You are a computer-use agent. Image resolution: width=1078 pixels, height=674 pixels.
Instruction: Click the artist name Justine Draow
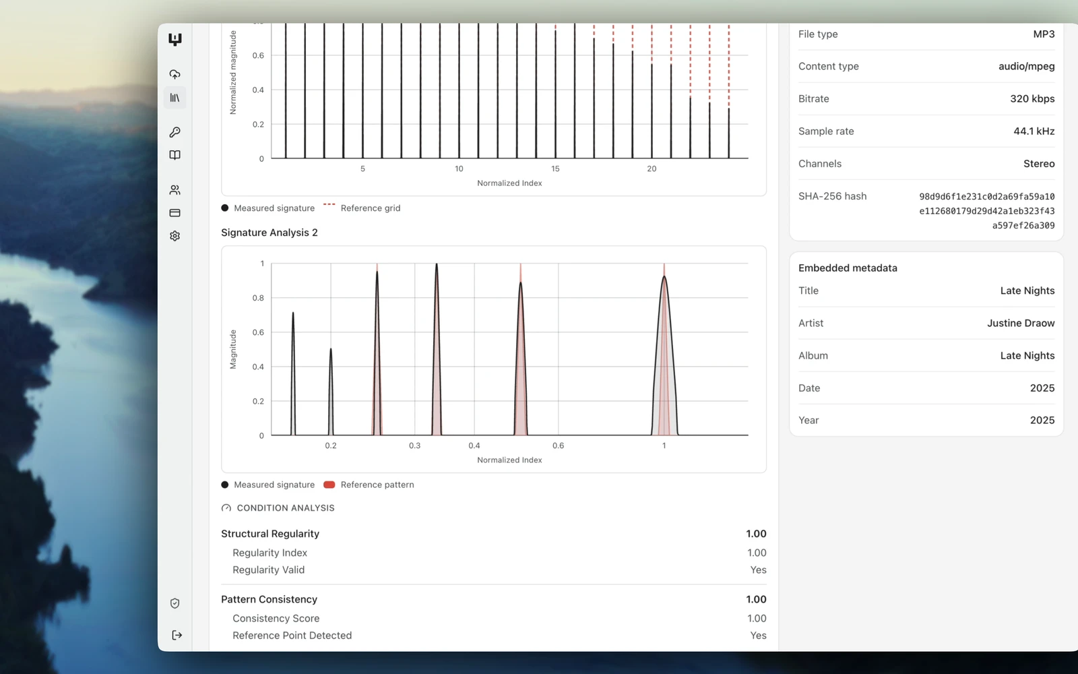click(1021, 323)
